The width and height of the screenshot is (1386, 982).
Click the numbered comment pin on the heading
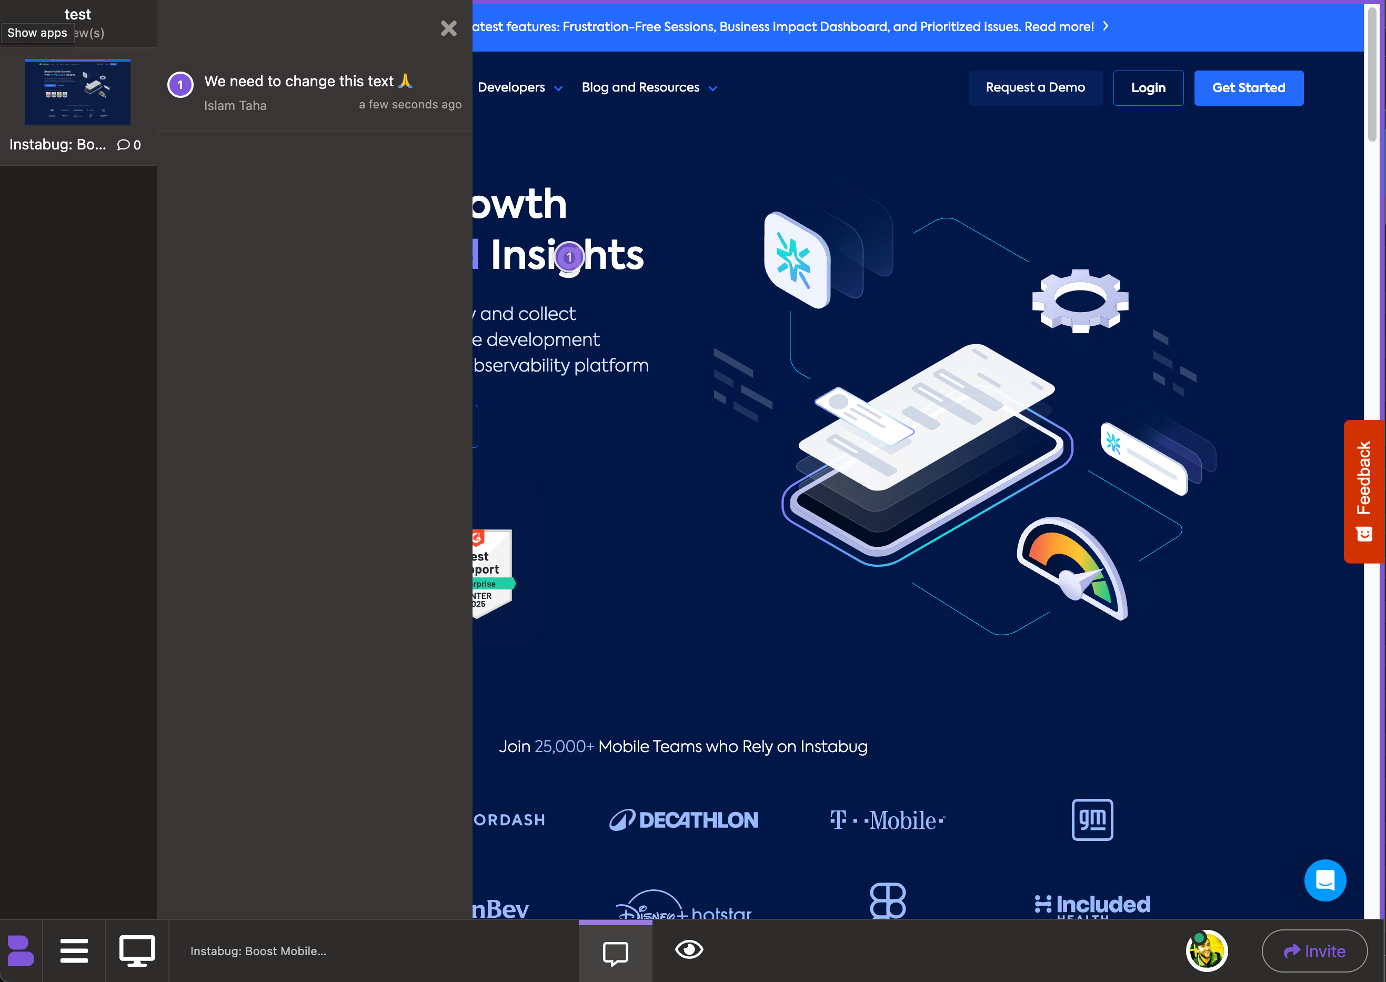(569, 257)
